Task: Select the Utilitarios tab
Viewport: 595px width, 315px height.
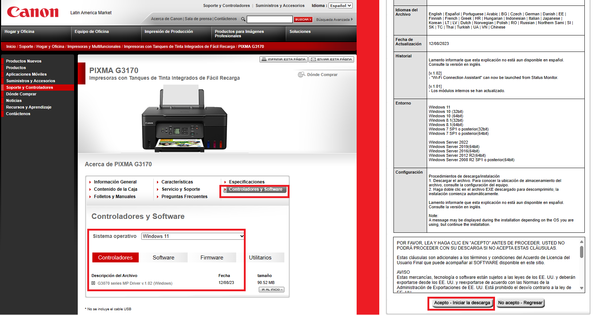Action: point(260,258)
